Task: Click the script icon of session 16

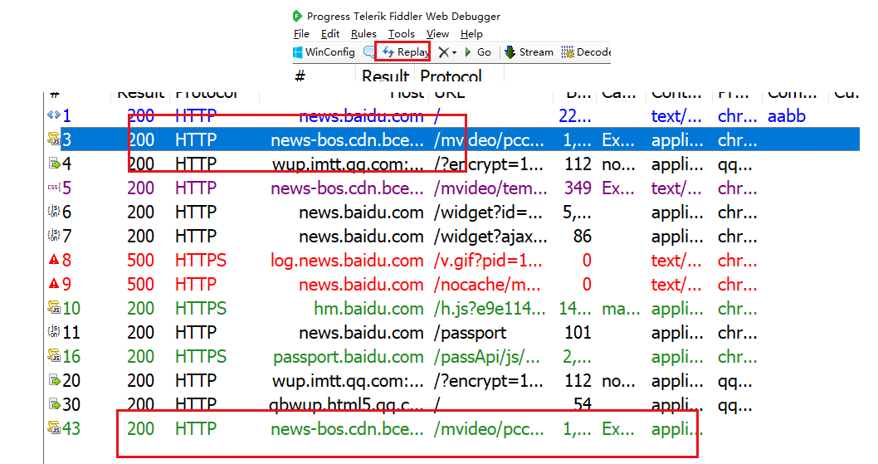Action: pos(54,355)
